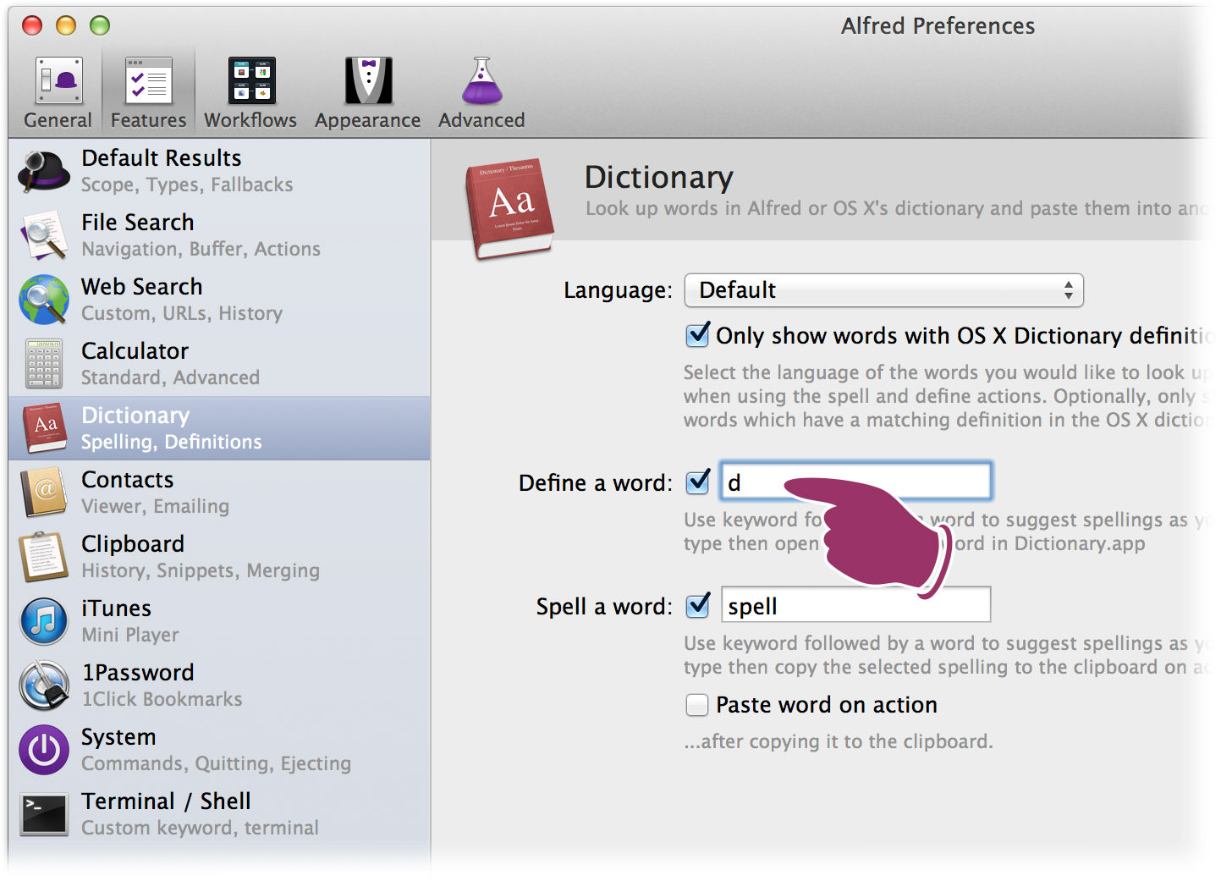The height and width of the screenshot is (881, 1221).
Task: Select Web Search in the features list
Action: tap(219, 300)
